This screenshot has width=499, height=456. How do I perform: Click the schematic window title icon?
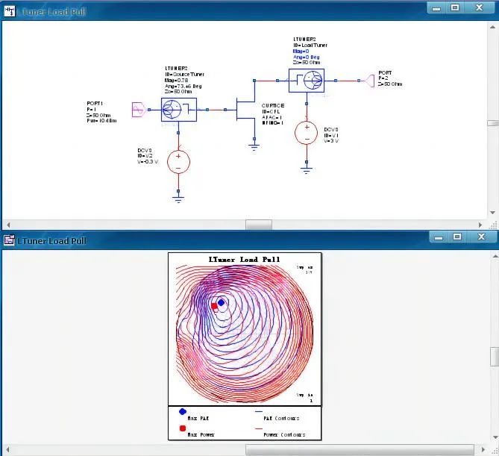click(x=9, y=11)
